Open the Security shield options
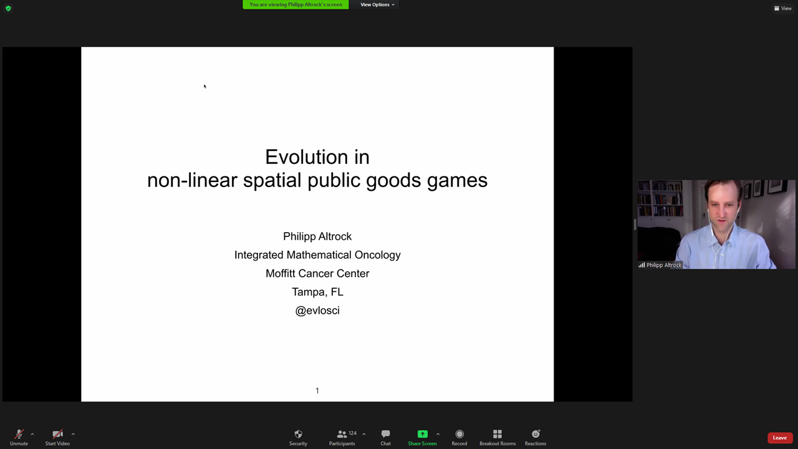The image size is (798, 449). click(298, 437)
